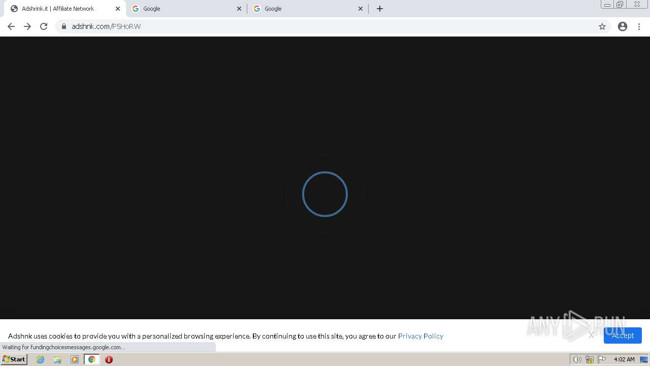Open Windows Explorer folder icon in taskbar
Viewport: 650px width, 366px height.
pos(57,359)
